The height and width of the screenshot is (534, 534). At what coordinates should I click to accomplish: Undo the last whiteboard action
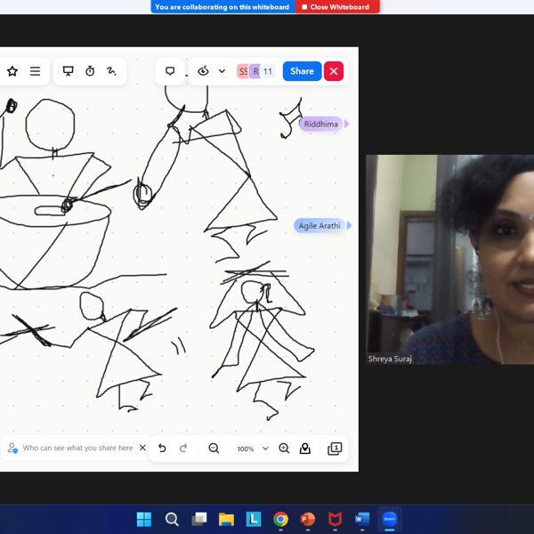click(x=162, y=449)
